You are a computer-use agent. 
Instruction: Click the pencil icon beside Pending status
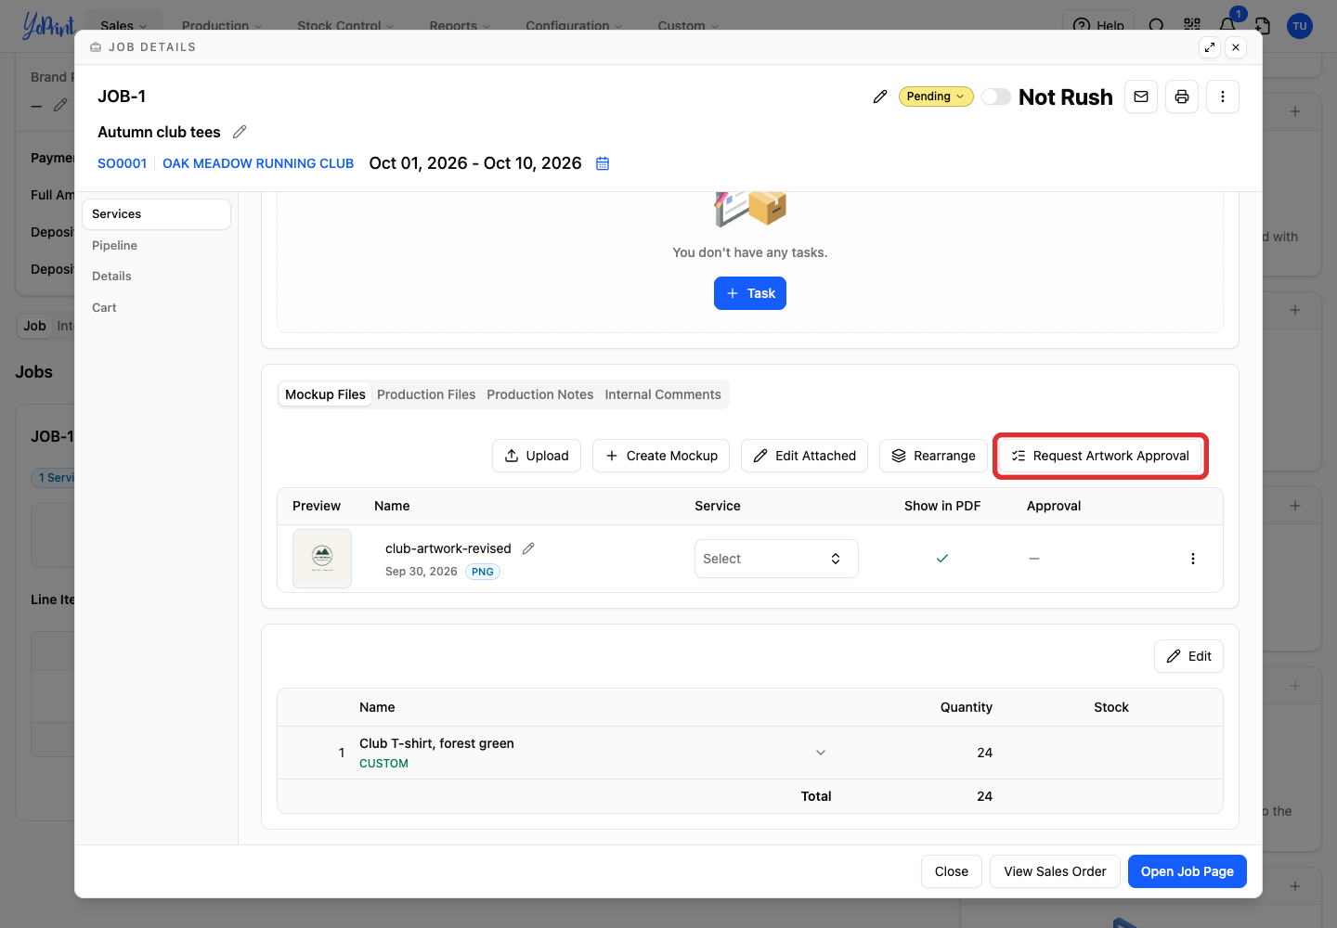(880, 97)
